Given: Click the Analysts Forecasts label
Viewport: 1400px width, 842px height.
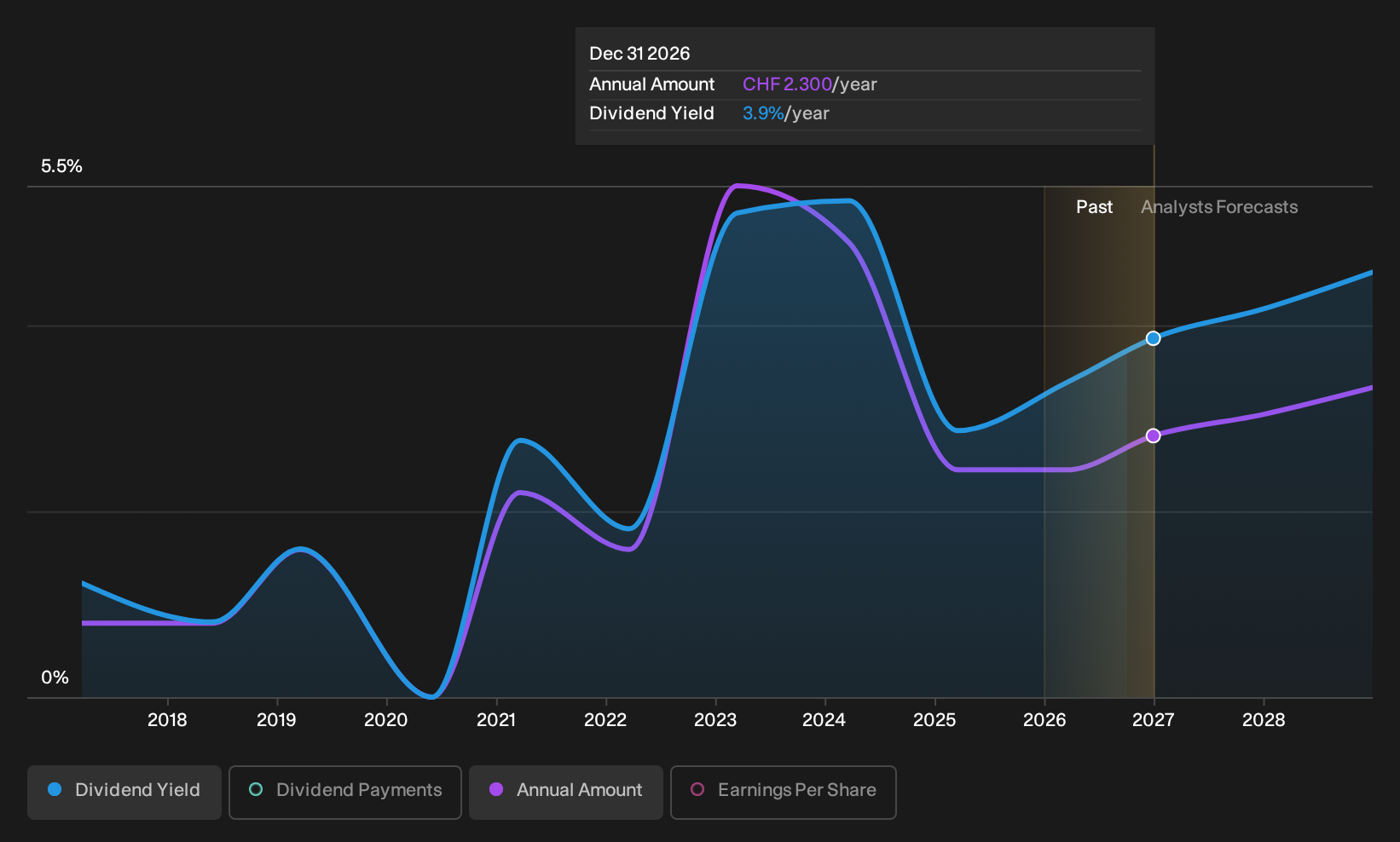Looking at the screenshot, I should click(1219, 207).
